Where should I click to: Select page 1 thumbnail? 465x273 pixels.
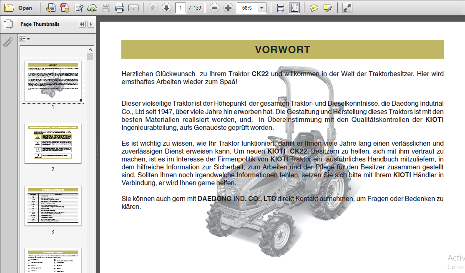click(53, 80)
